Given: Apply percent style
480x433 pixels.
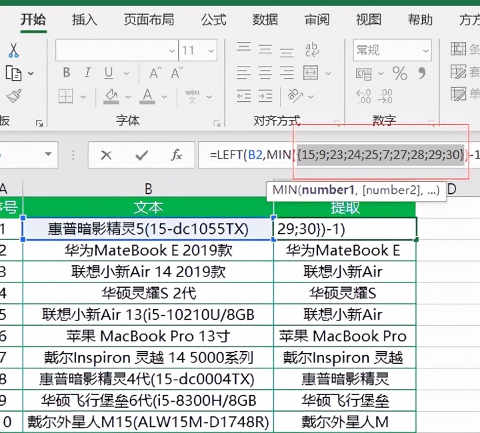Looking at the screenshot, I should point(400,73).
